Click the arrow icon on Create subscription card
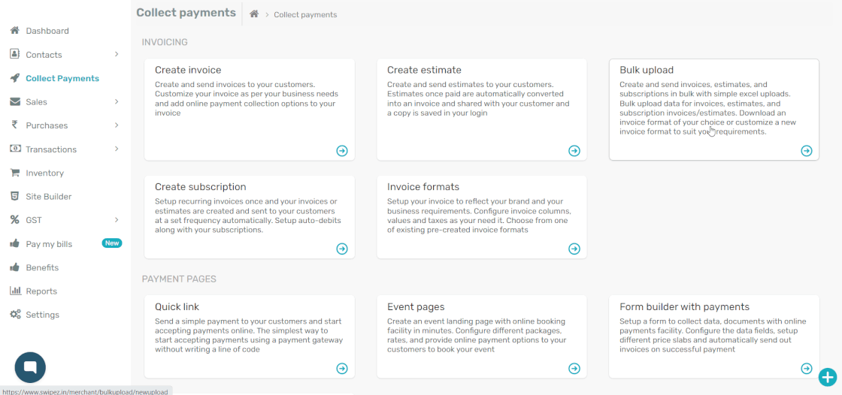842x395 pixels. click(x=342, y=249)
